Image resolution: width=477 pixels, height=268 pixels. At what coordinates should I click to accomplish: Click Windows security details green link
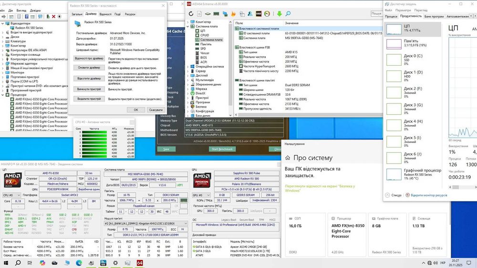click(320, 188)
